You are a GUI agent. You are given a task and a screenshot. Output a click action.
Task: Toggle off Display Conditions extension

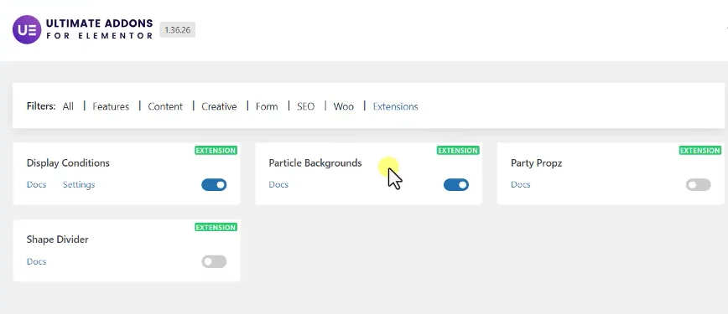(x=214, y=185)
